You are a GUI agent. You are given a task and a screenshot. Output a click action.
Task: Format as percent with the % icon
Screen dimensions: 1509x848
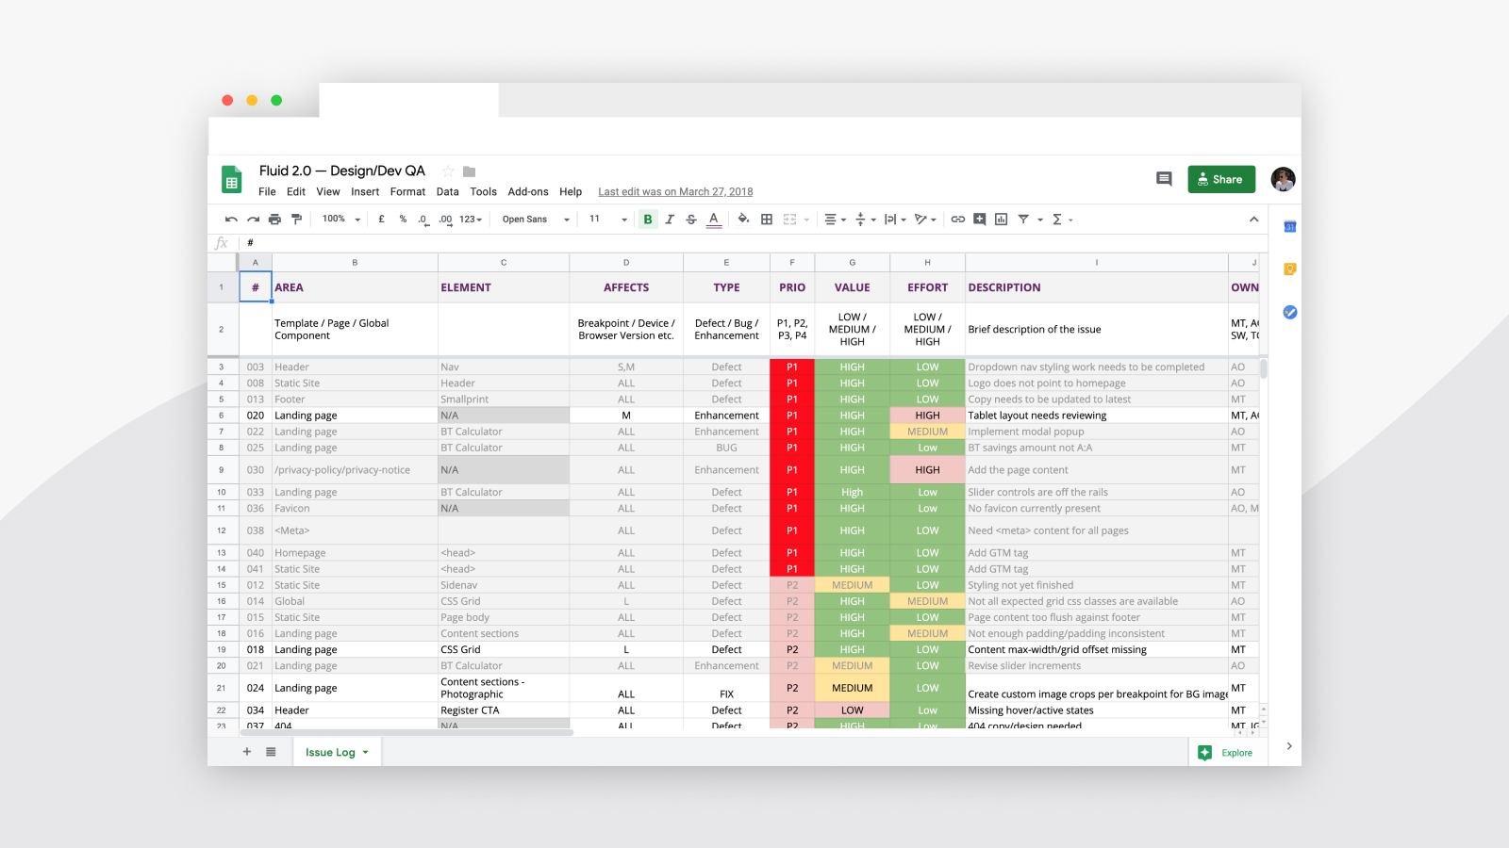coord(403,220)
